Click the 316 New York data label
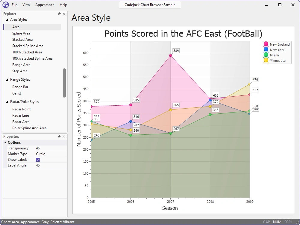The width and height of the screenshot is (300, 225). click(x=136, y=117)
